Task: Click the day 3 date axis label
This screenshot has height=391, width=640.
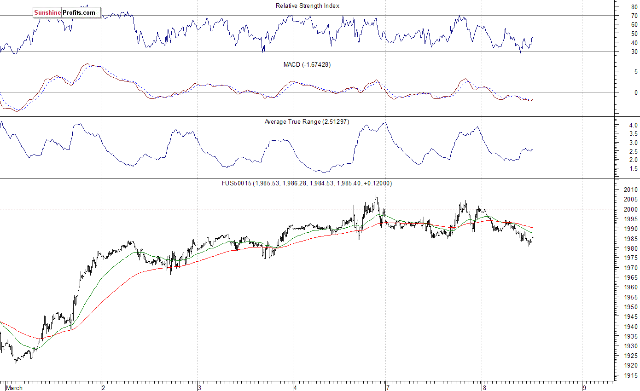Action: coord(200,388)
